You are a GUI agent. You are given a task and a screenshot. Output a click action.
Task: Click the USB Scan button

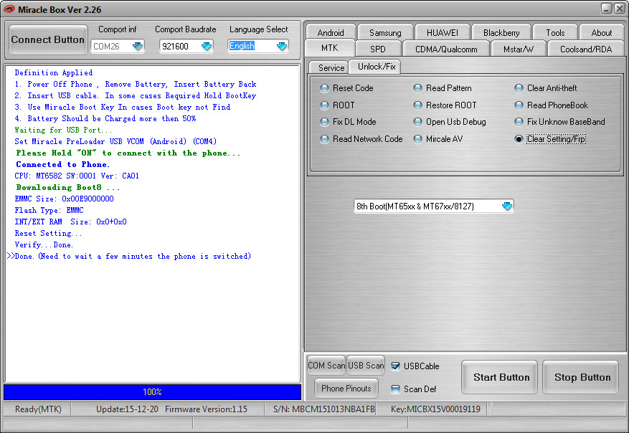pyautogui.click(x=366, y=365)
